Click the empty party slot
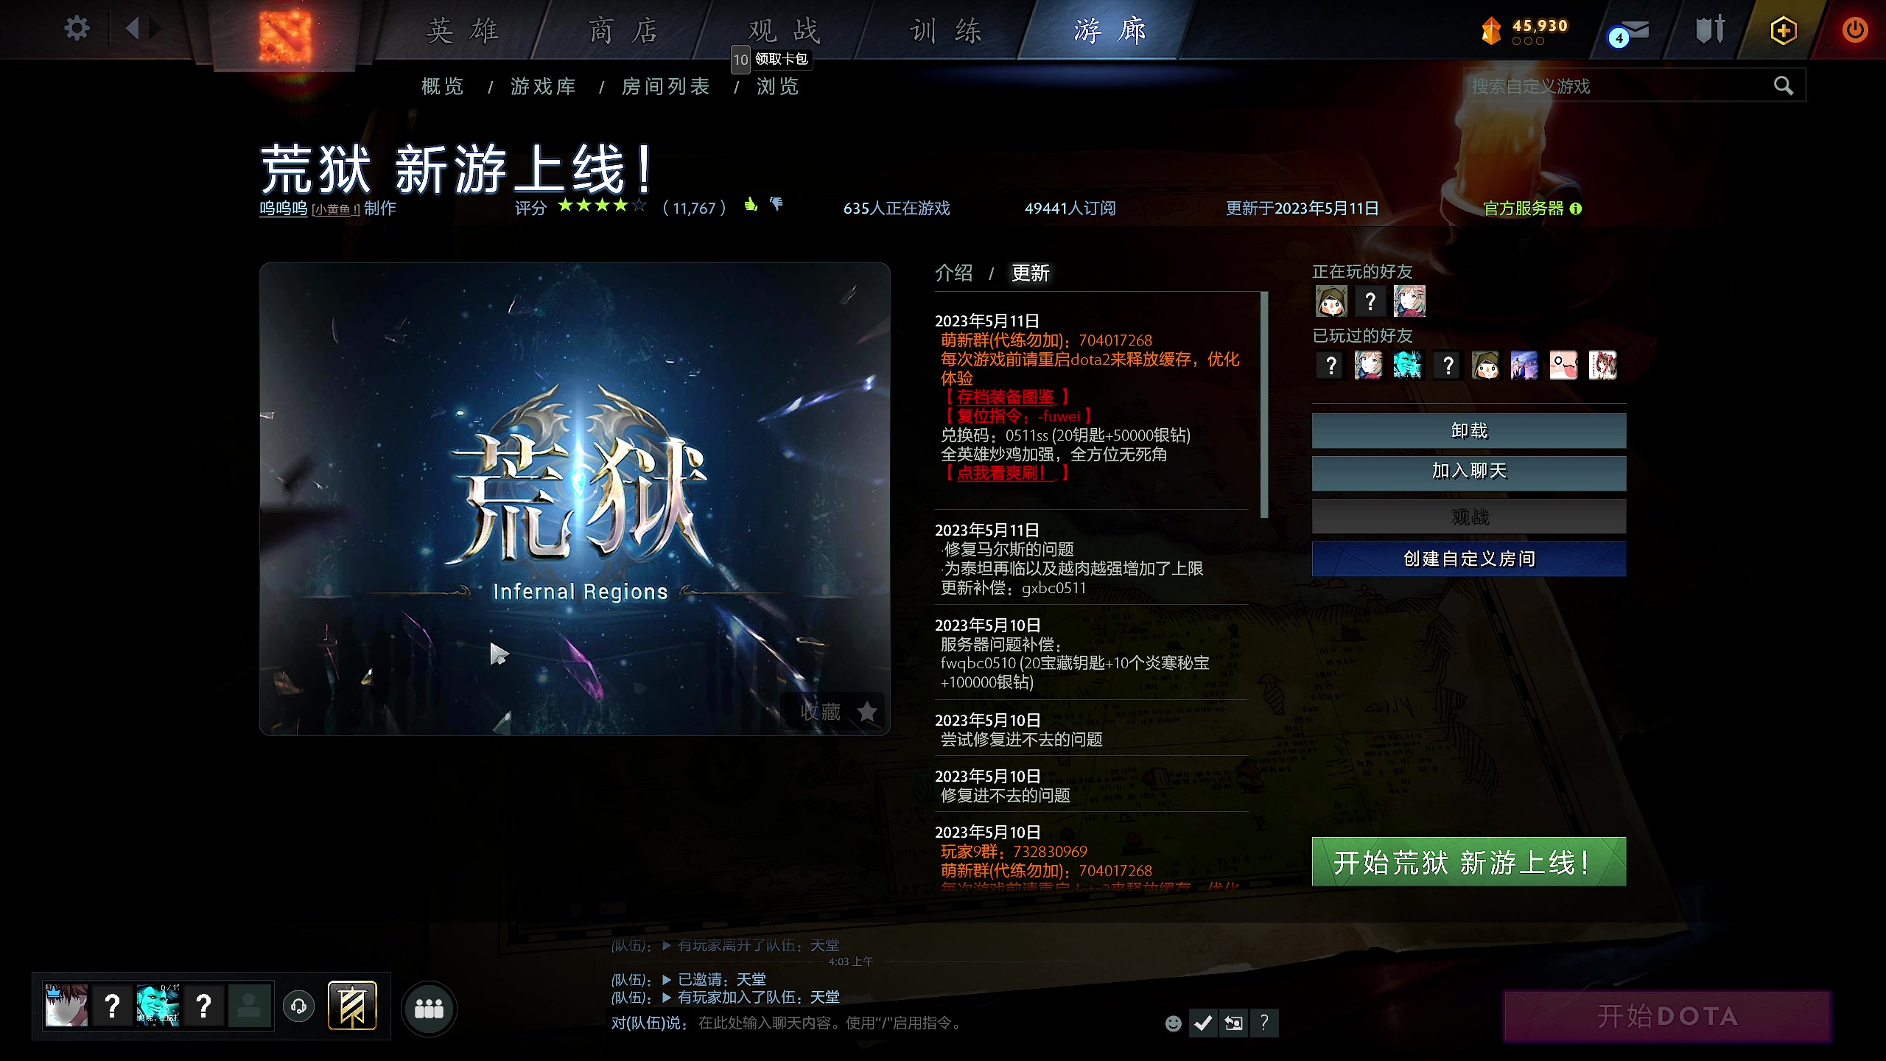 point(249,1005)
